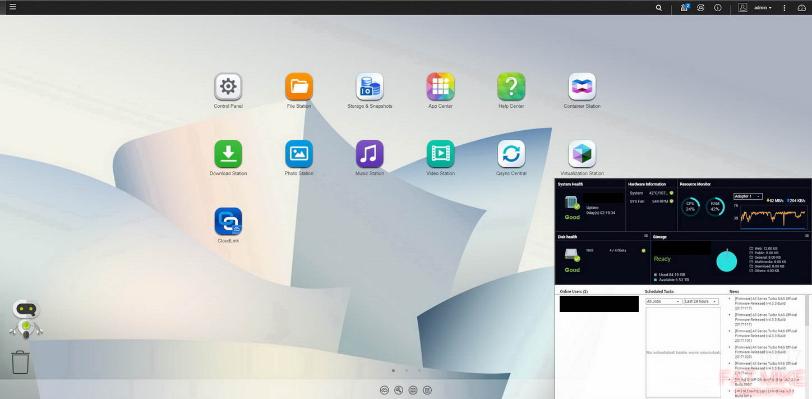
Task: Click 'Available:5.53 TB' in Storage
Action: pos(672,279)
